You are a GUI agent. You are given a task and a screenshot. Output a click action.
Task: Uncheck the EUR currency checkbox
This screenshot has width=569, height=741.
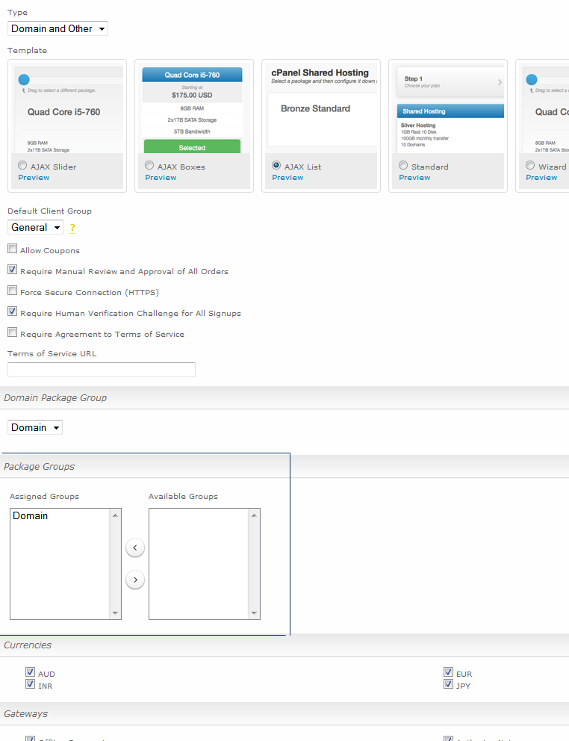pyautogui.click(x=449, y=672)
